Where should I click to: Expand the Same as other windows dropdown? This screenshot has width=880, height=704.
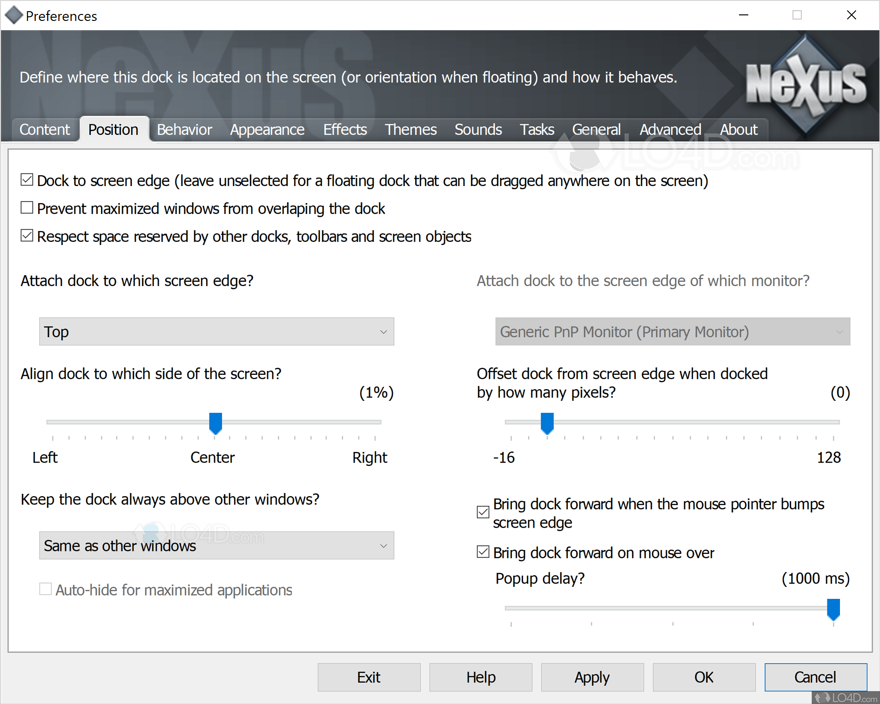pyautogui.click(x=216, y=545)
